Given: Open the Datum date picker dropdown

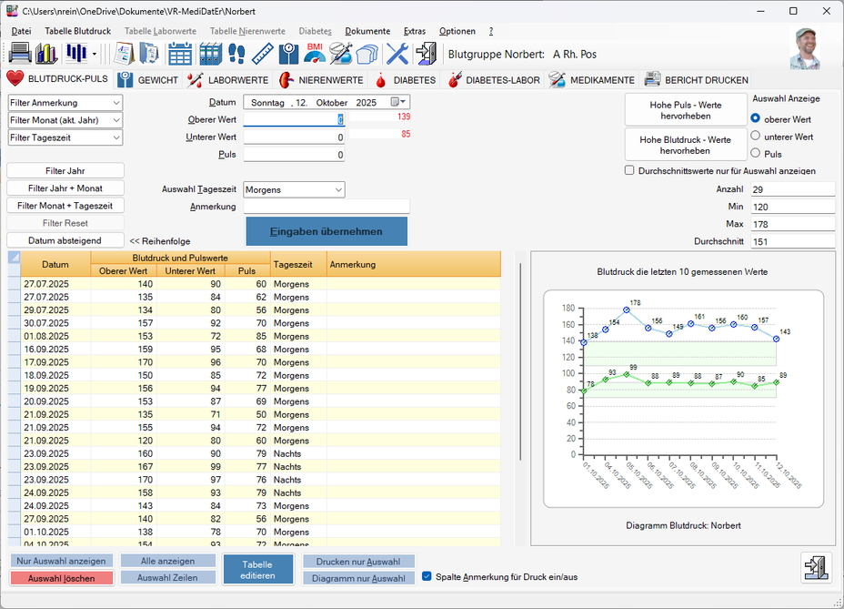Looking at the screenshot, I should (x=399, y=103).
